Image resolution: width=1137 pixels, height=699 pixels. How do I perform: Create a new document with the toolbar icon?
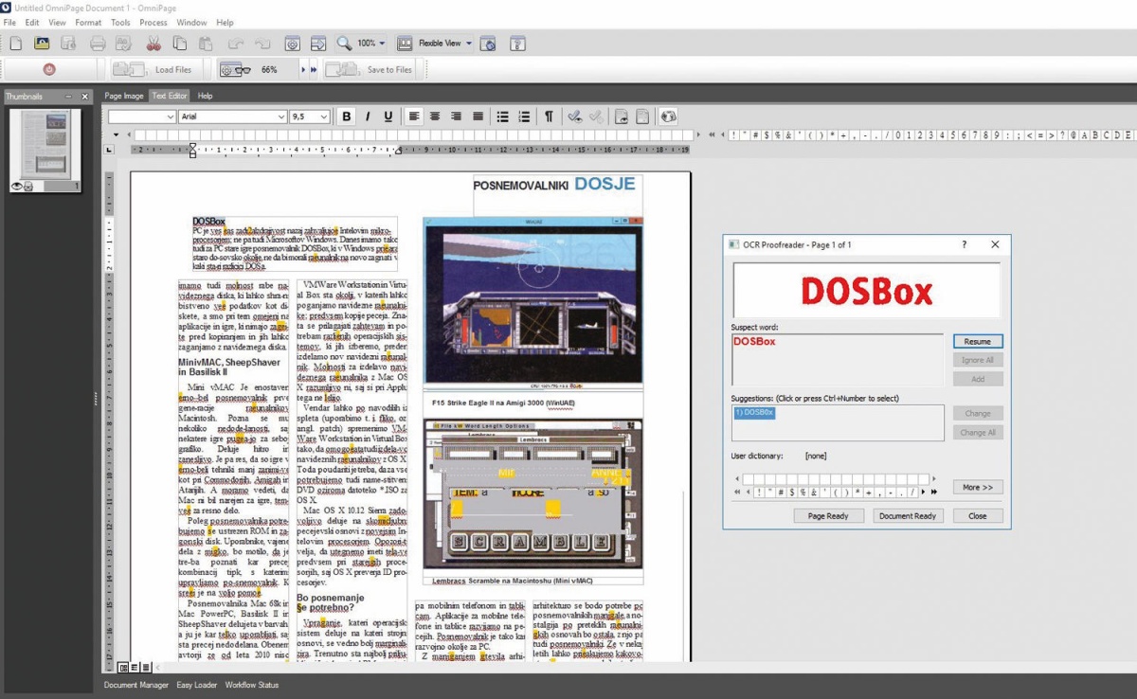click(16, 44)
